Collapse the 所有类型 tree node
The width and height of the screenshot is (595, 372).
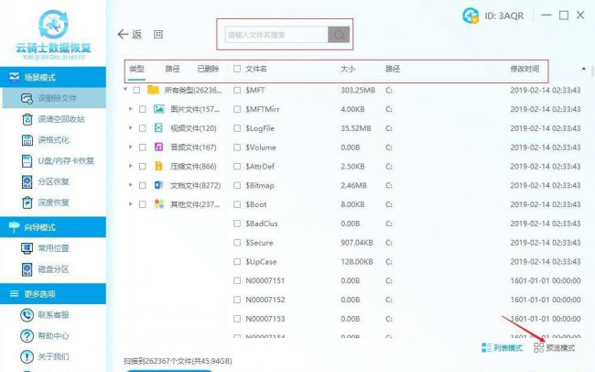(x=125, y=90)
